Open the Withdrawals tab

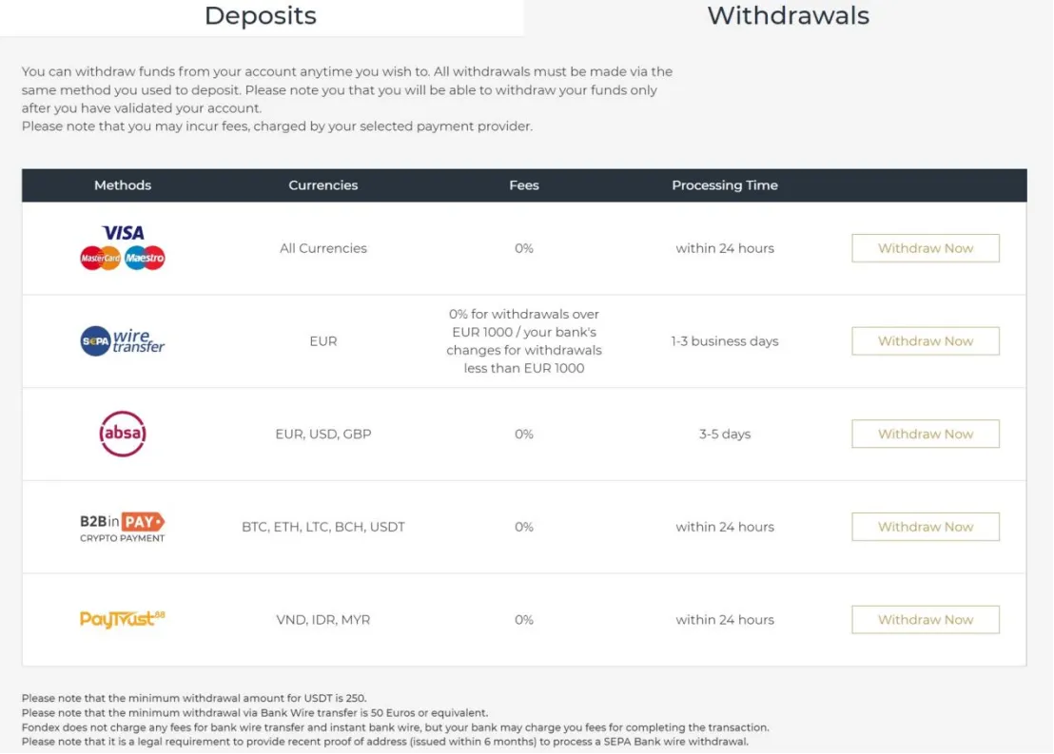pos(788,16)
